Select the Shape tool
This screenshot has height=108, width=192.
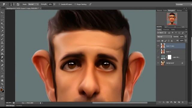2,76
